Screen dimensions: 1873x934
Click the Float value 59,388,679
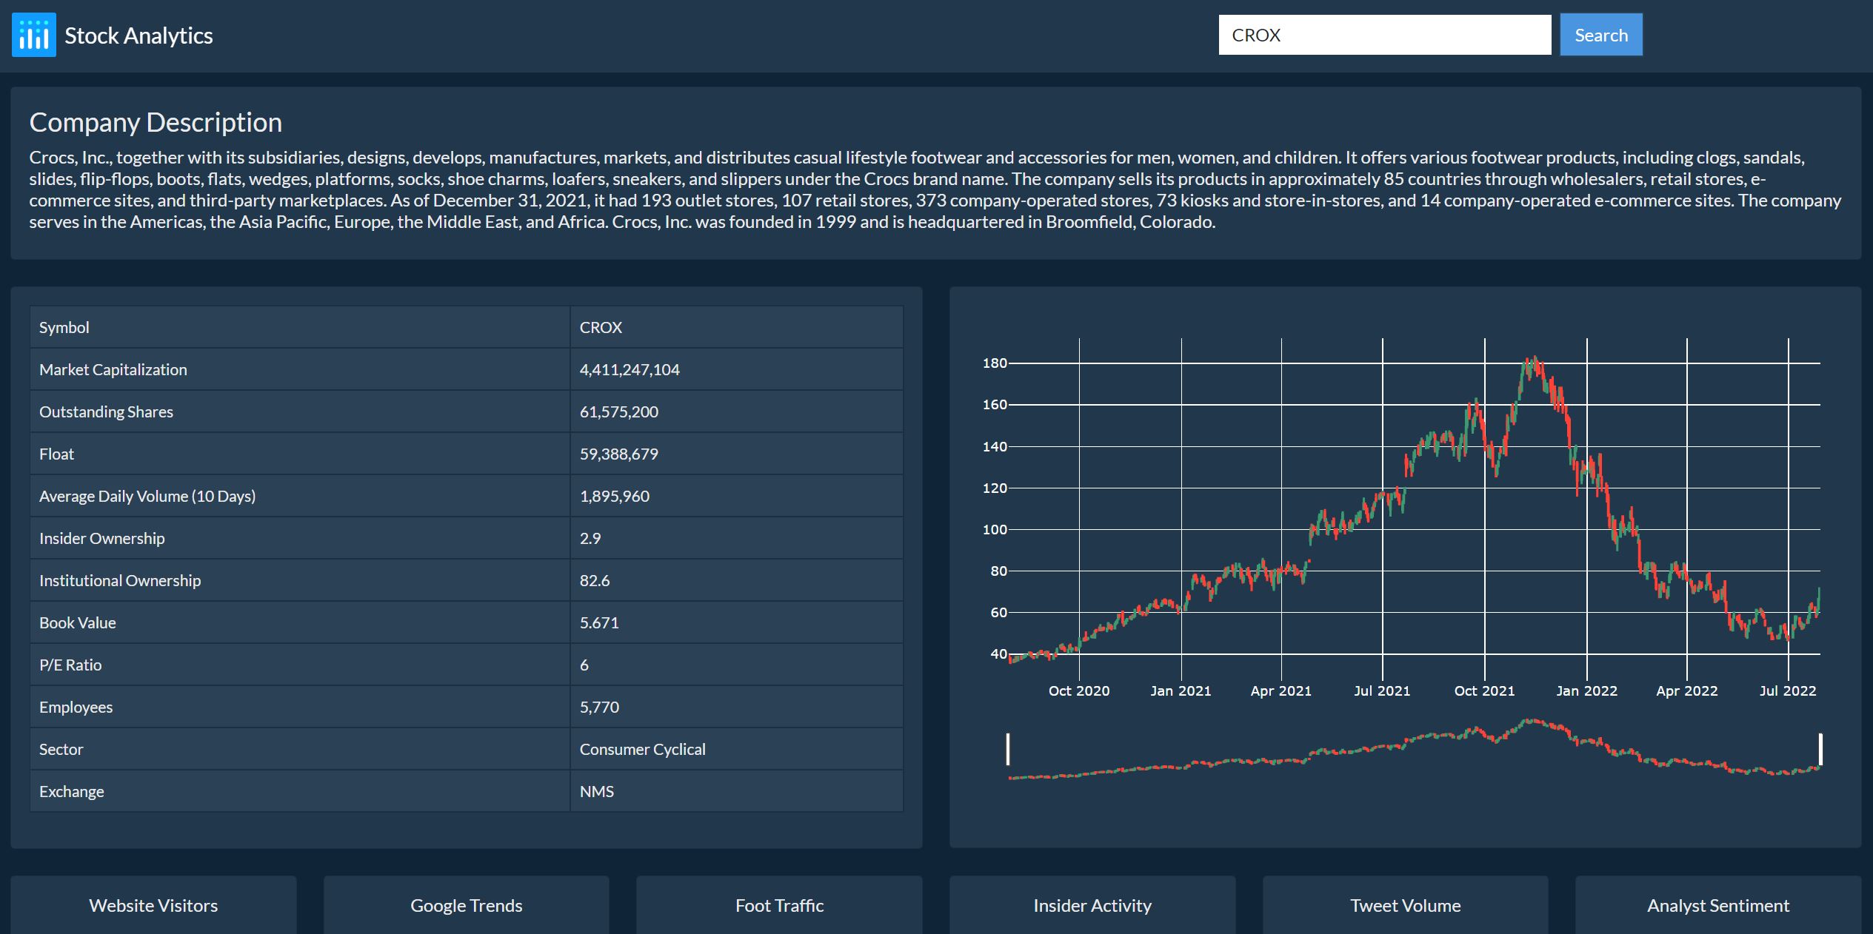[618, 453]
